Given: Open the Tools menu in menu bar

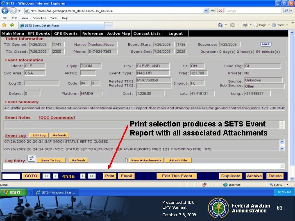Looking at the screenshot, I should click(54, 18).
